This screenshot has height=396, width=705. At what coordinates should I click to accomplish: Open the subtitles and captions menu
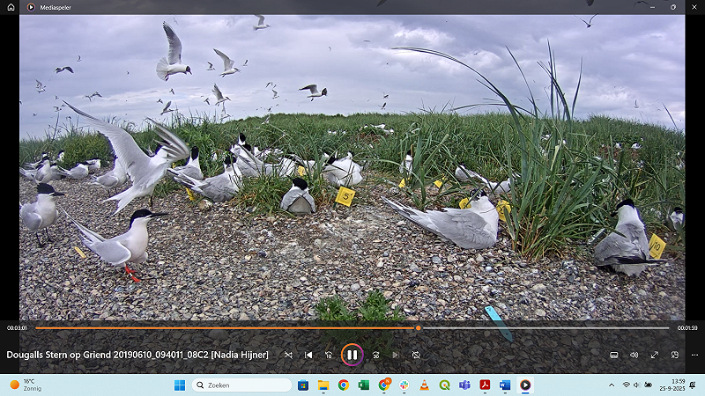[614, 355]
